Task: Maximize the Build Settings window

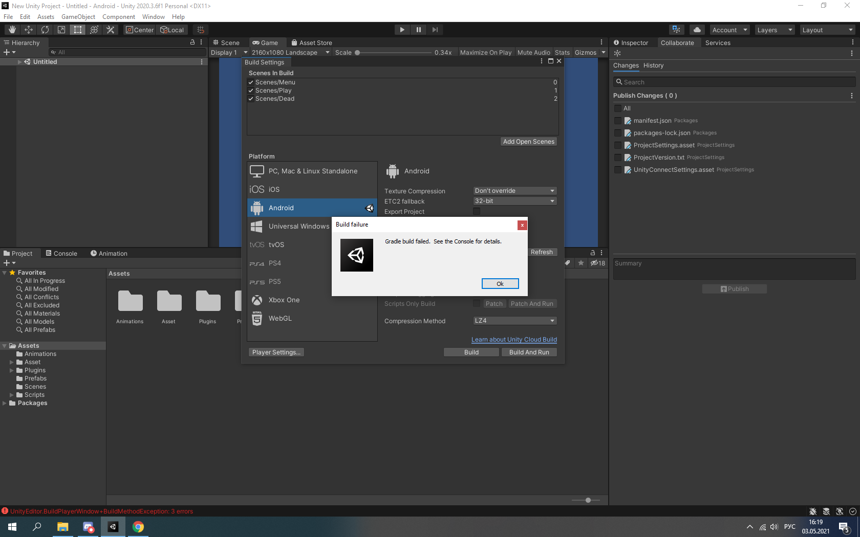Action: (551, 61)
